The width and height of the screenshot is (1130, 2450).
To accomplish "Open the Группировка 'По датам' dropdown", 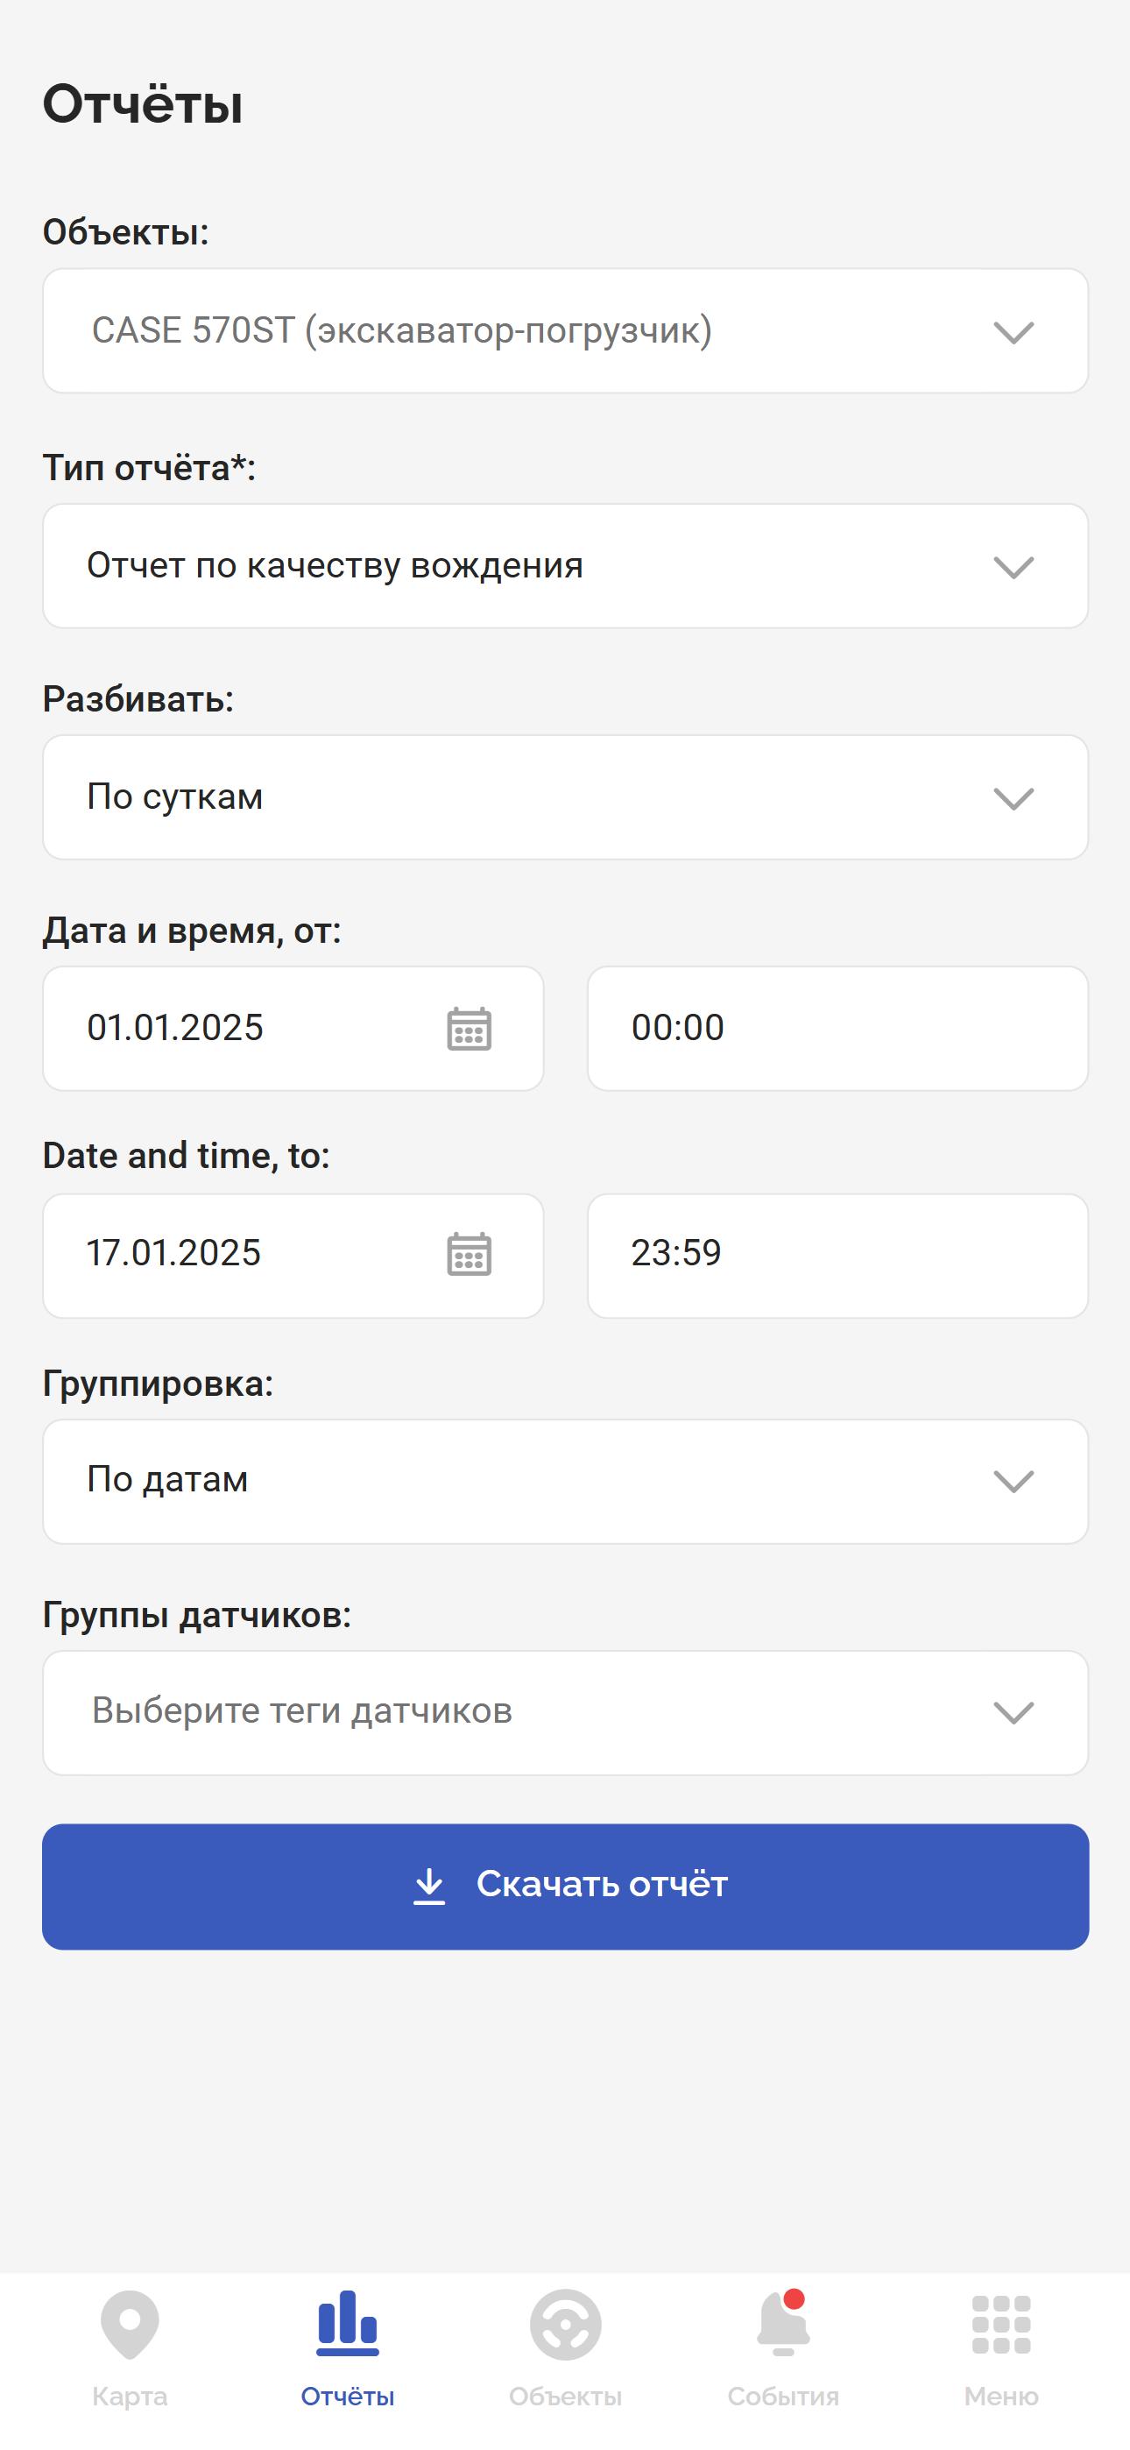I will click(565, 1481).
